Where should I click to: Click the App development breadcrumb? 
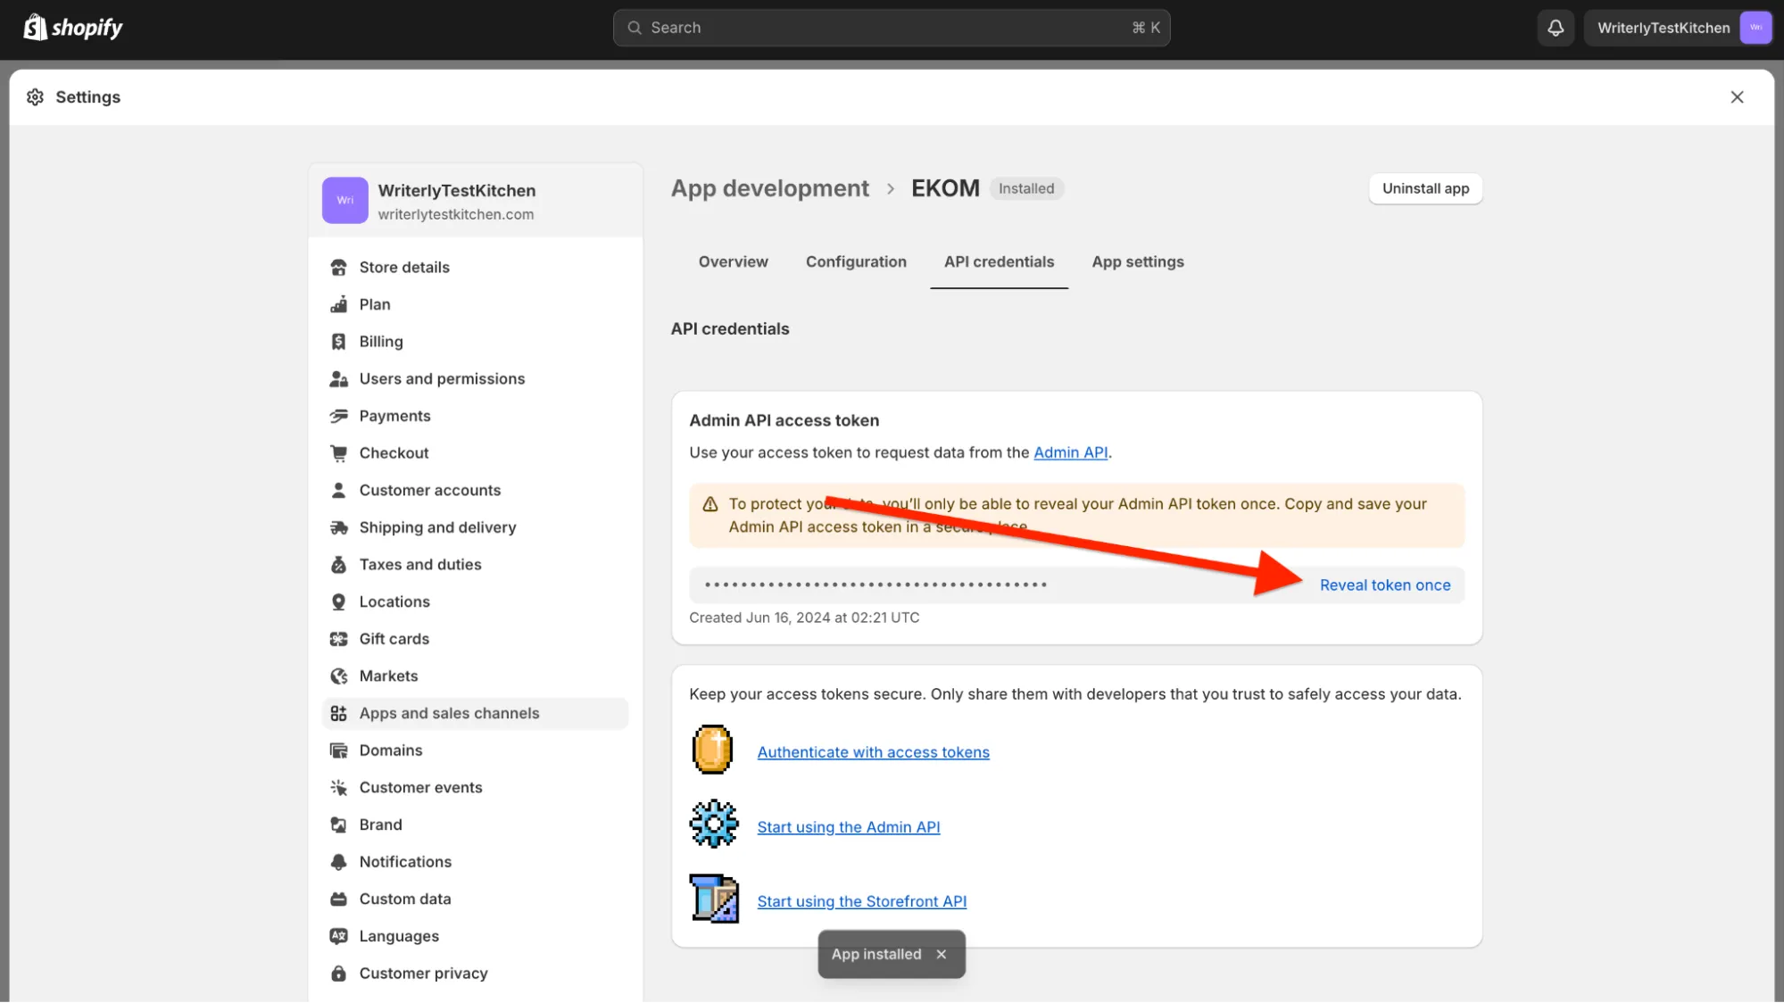click(769, 189)
